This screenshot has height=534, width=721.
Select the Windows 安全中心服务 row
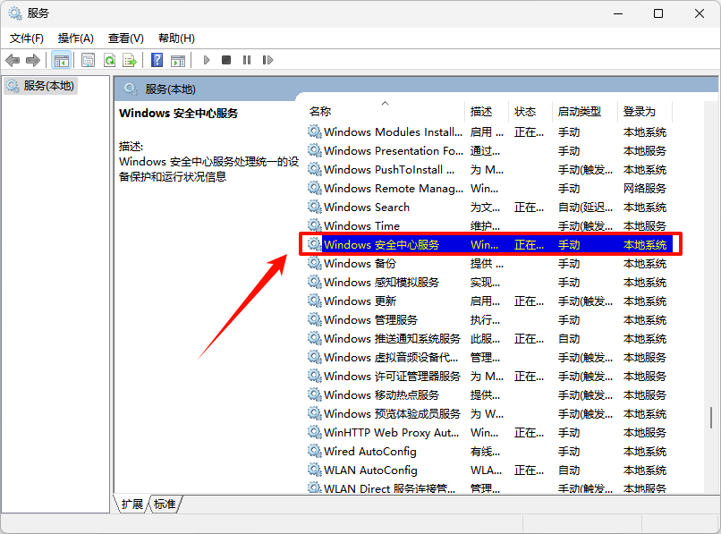(x=489, y=245)
